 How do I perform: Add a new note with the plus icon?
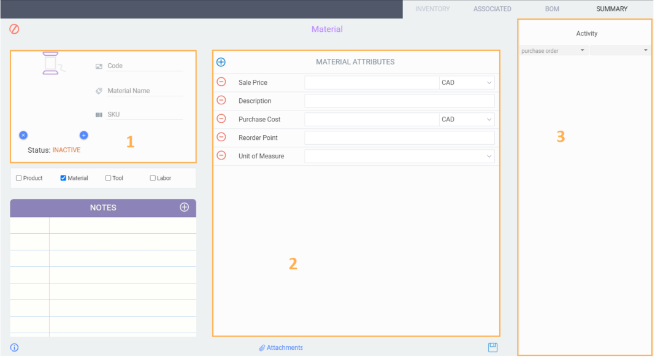point(184,207)
